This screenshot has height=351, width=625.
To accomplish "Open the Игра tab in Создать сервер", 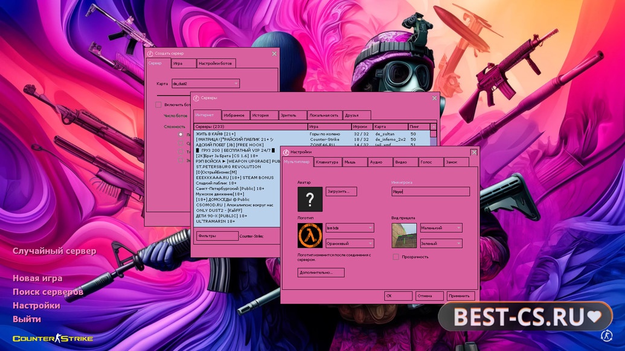I will (x=184, y=63).
